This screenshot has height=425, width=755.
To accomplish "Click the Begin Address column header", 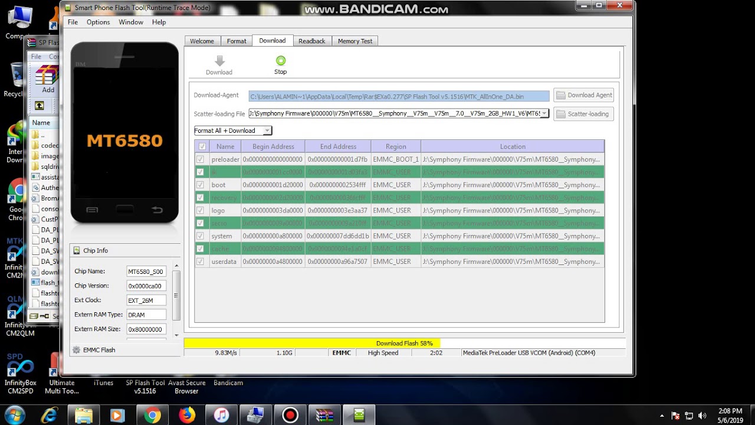I will point(273,146).
